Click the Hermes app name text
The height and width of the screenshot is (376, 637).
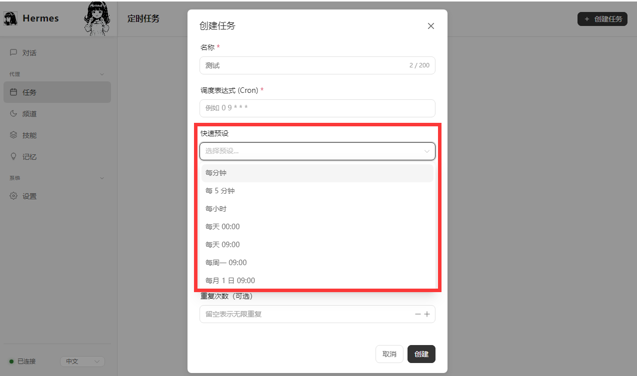tap(40, 18)
